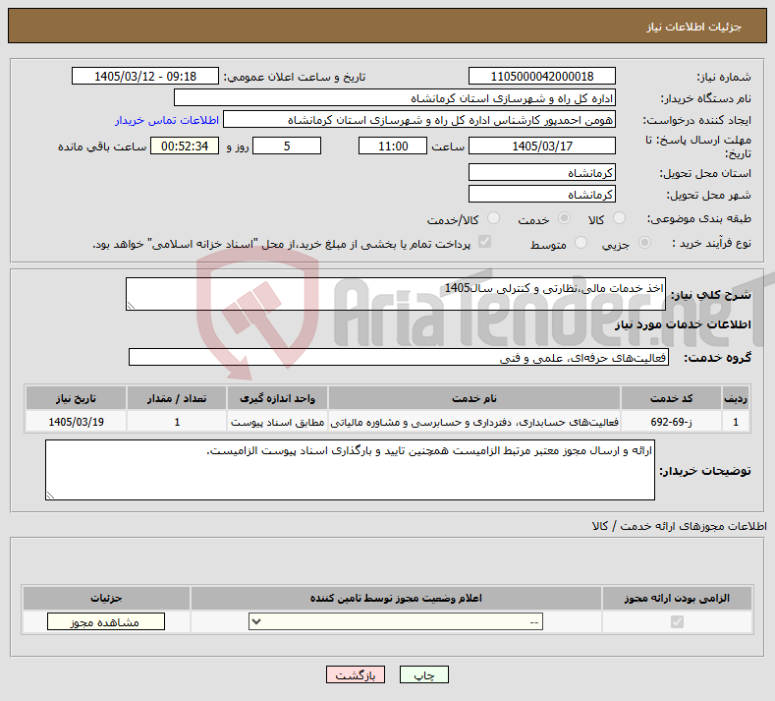The height and width of the screenshot is (701, 775).
Task: Click the remaining days field 5
Action: (287, 146)
